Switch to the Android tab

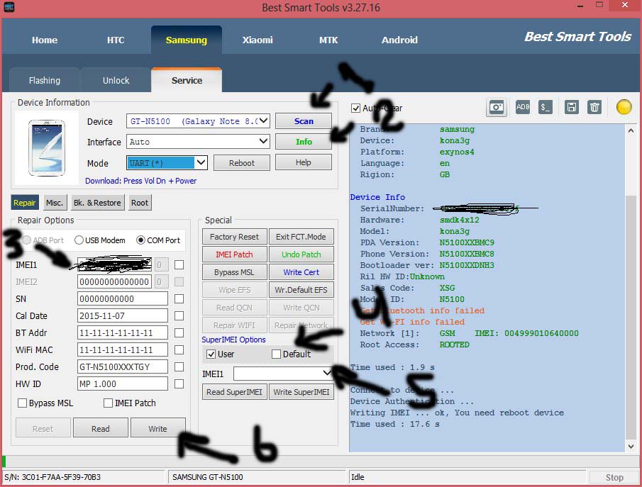click(x=399, y=40)
